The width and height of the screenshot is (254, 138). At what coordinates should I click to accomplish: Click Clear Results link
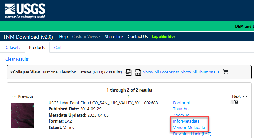[x=17, y=59]
